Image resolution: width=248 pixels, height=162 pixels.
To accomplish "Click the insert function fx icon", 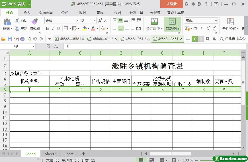I will pos(56,46).
